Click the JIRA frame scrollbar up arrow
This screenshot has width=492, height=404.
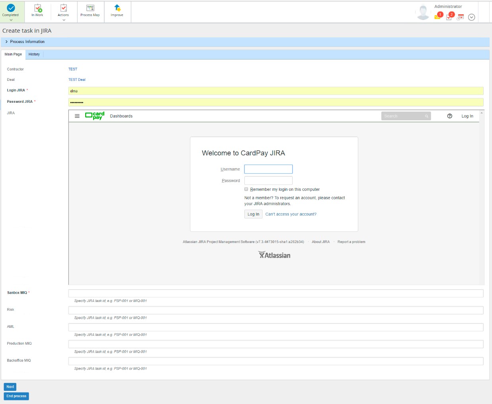coord(482,113)
